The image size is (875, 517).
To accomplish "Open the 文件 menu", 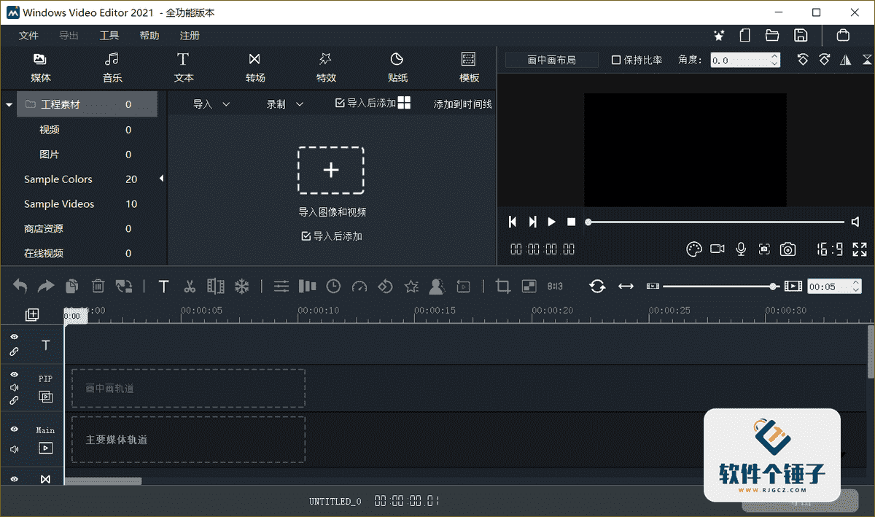I will pyautogui.click(x=28, y=35).
